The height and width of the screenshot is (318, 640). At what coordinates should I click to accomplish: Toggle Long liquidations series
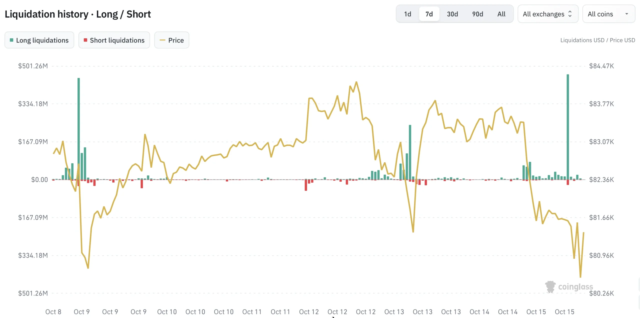pos(39,40)
